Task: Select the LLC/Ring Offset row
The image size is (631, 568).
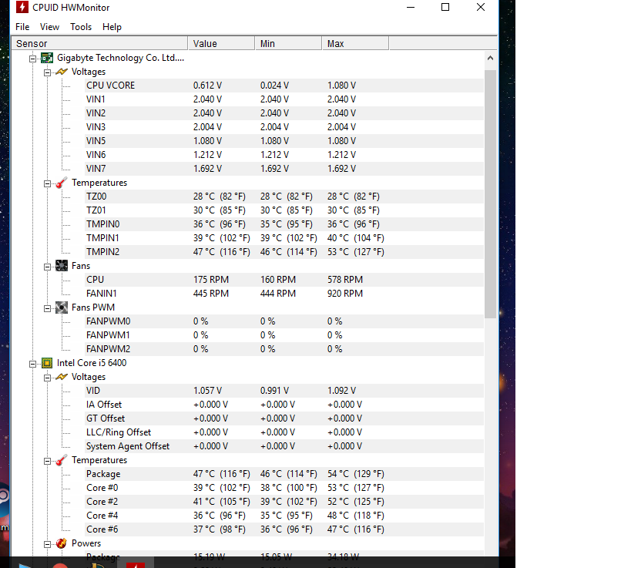Action: pos(284,432)
